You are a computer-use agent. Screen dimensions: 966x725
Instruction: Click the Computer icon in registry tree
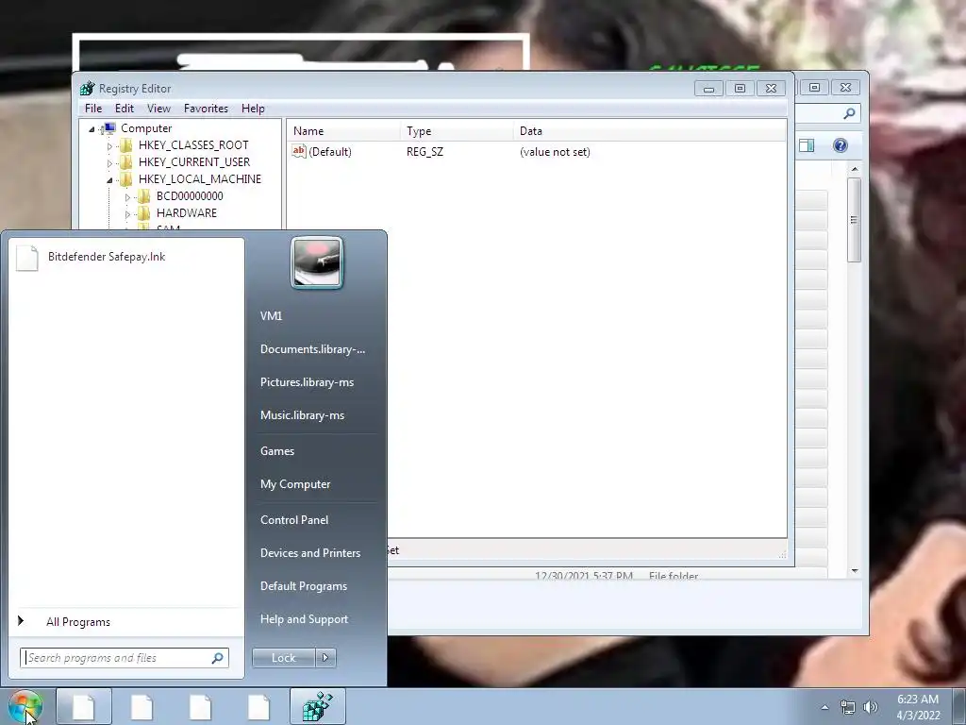click(x=109, y=128)
